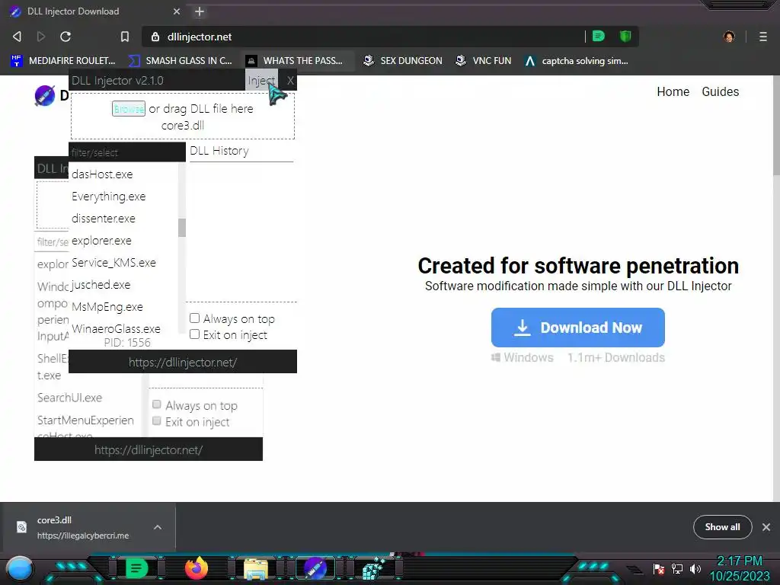Open MEDIAFIRE ROULET... bookmark
Image resolution: width=780 pixels, height=585 pixels.
(63, 61)
